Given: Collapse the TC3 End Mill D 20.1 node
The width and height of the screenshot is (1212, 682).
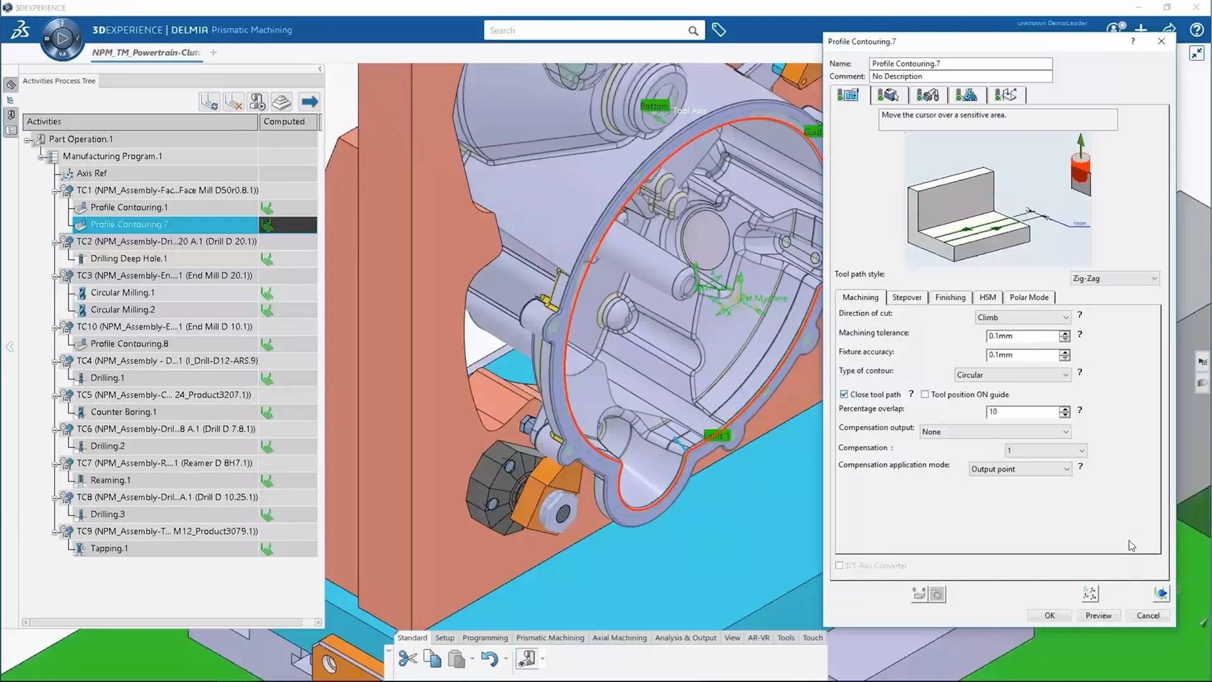Looking at the screenshot, I should click(x=56, y=276).
